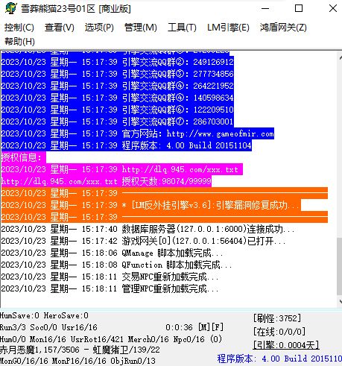Select the 264221952 QQ群 log line
The height and width of the screenshot is (366, 342).
pyautogui.click(x=117, y=86)
